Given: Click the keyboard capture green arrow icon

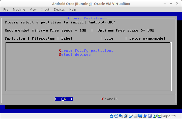Looking at the screenshot, I should coord(159,116).
